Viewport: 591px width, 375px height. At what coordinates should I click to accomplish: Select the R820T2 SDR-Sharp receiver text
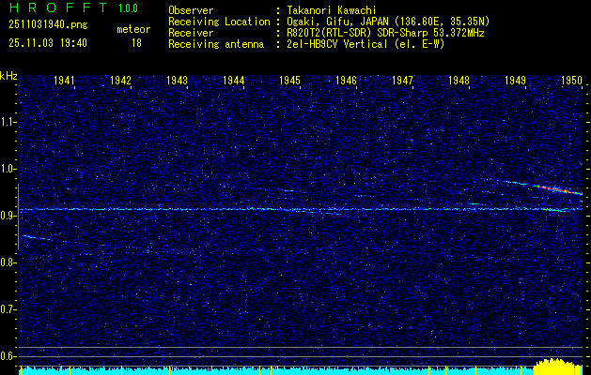pos(378,32)
